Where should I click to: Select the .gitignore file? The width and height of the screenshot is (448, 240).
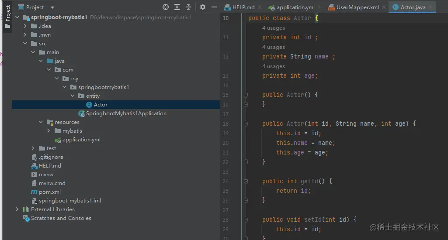tap(51, 157)
